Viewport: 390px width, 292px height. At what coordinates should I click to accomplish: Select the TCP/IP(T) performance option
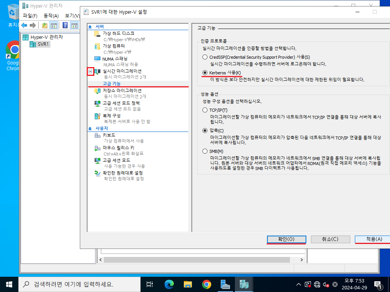point(205,110)
